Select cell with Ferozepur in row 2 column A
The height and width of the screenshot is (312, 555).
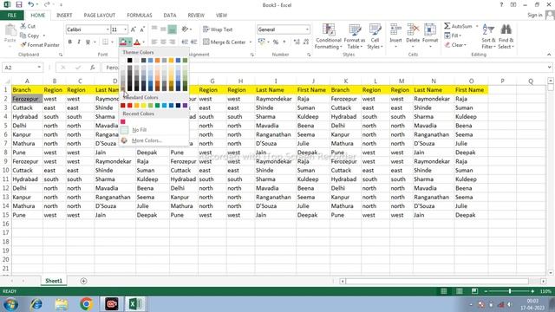(x=27, y=99)
